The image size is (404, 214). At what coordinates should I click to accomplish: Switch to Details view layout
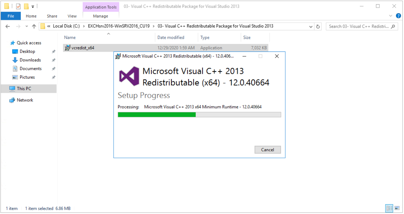tap(389, 208)
